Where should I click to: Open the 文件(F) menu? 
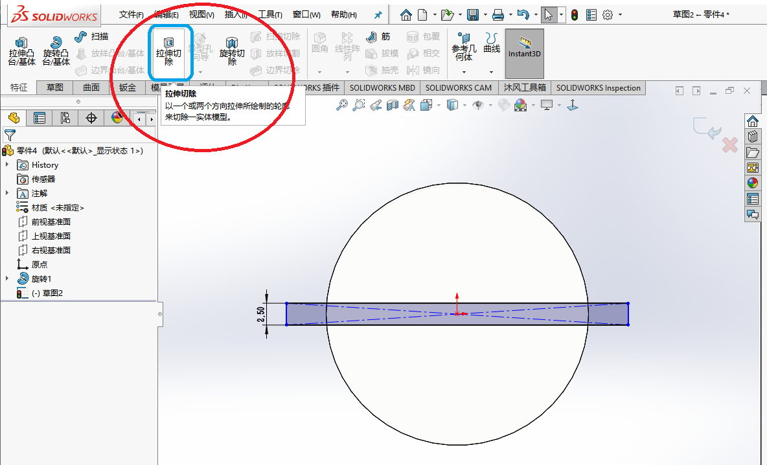131,15
